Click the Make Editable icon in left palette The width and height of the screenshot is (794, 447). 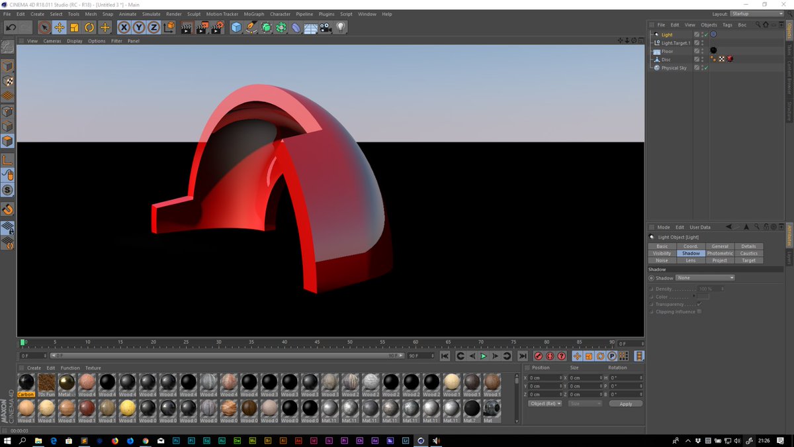click(7, 48)
